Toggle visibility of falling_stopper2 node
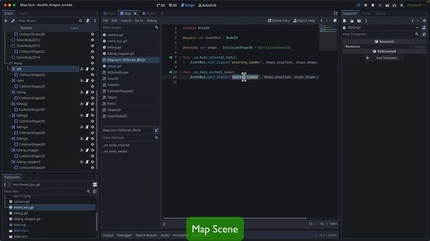The width and height of the screenshot is (430, 241). [93, 162]
